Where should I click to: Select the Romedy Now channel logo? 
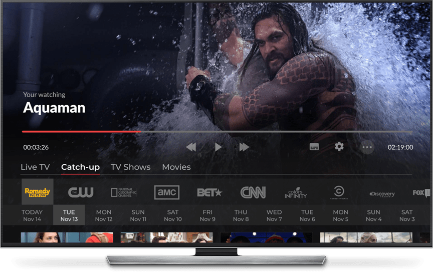pyautogui.click(x=38, y=191)
